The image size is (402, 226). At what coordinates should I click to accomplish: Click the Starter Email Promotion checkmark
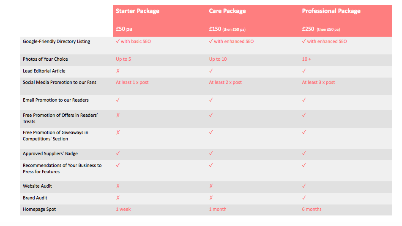(x=118, y=100)
